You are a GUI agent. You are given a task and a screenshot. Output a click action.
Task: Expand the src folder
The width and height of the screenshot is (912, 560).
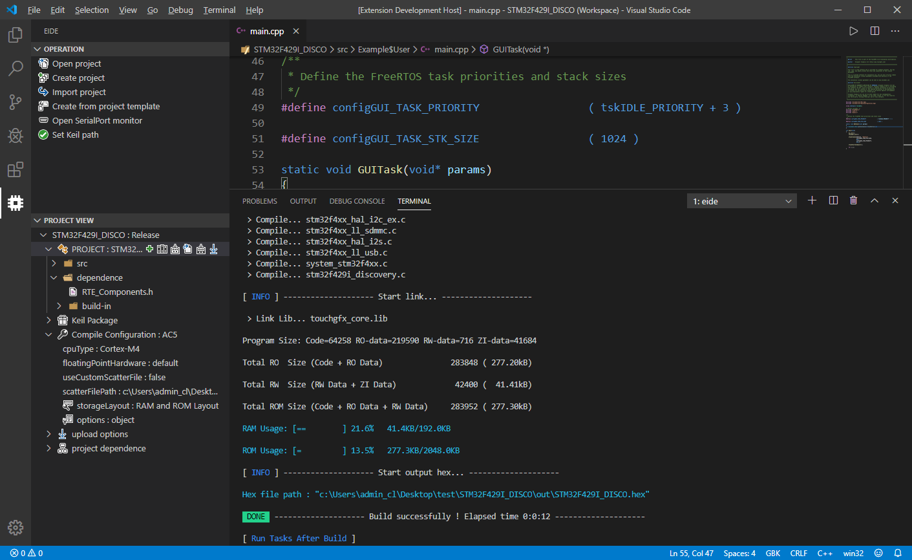coord(54,263)
